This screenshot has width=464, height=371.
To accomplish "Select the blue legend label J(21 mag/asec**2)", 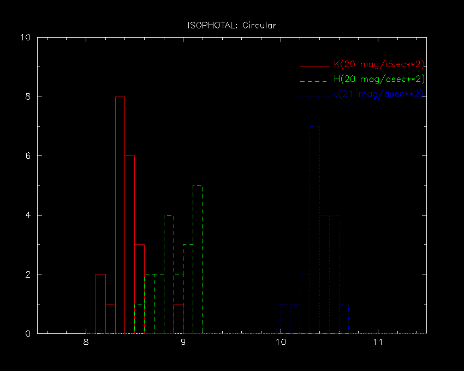I will click(378, 94).
